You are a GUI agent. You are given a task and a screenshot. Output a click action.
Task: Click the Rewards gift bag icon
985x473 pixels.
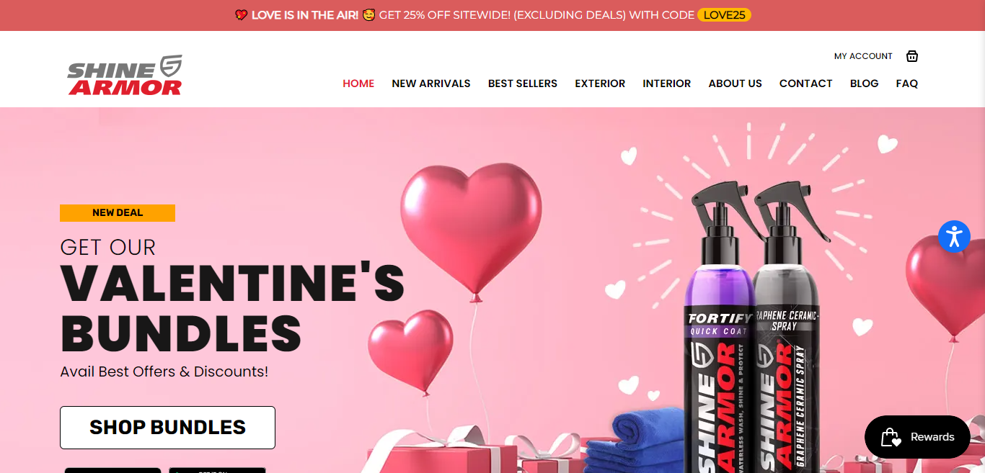tap(891, 437)
